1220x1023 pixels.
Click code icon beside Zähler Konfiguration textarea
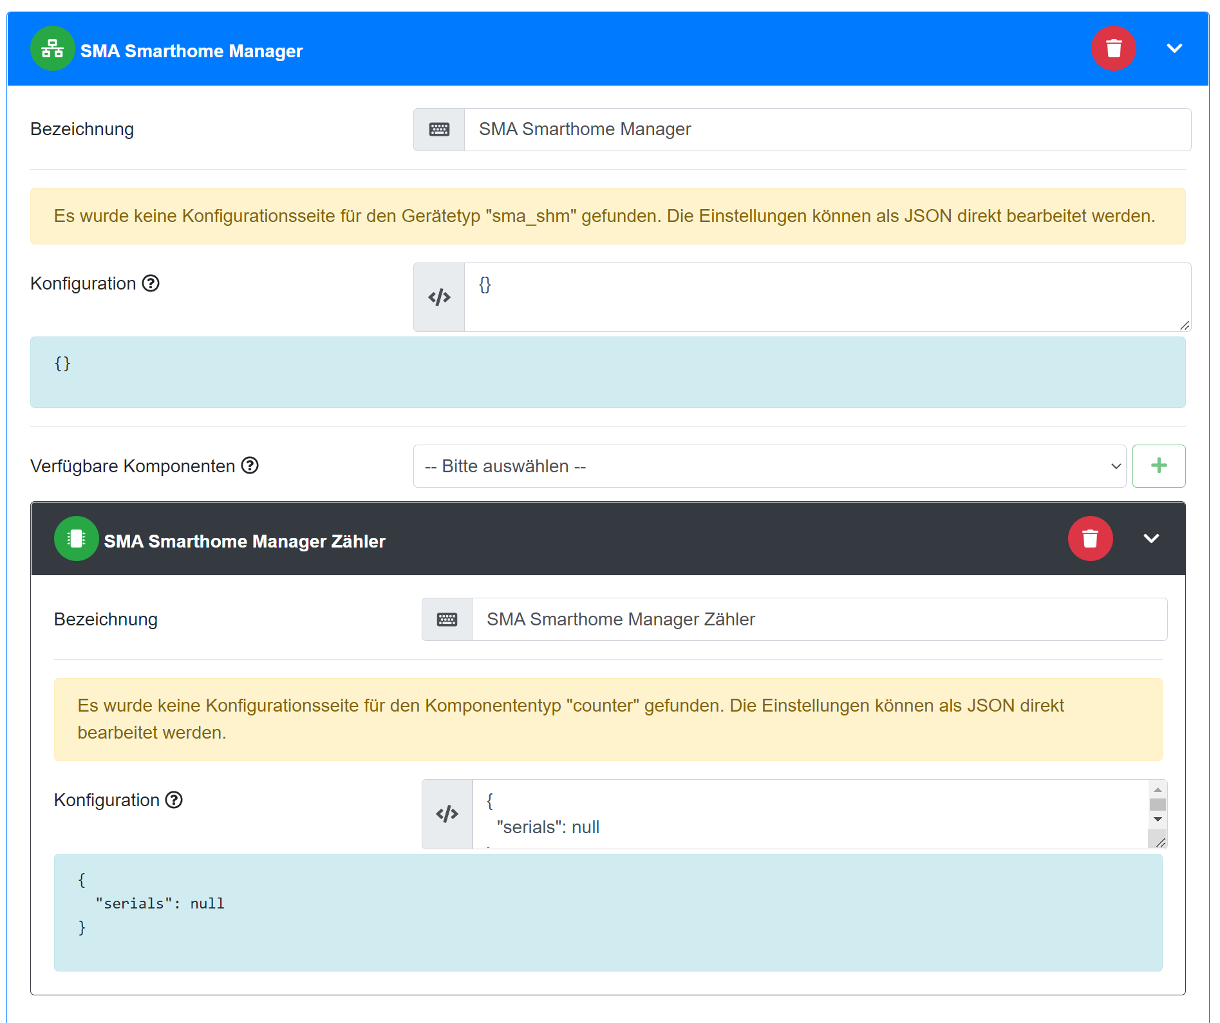point(447,815)
